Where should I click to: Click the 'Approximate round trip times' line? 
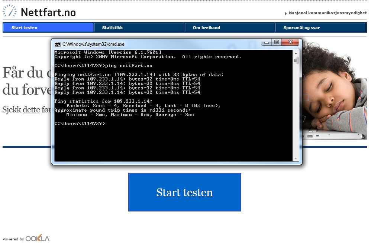(123, 110)
